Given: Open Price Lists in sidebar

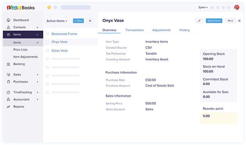Looking at the screenshot, I should coord(20,50).
